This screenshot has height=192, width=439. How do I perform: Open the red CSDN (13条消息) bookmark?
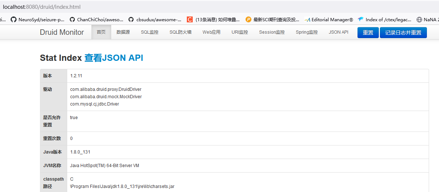click(213, 19)
